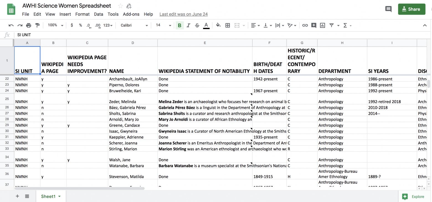Rename the AWHI Science Women Spreadsheet title

tap(67, 6)
